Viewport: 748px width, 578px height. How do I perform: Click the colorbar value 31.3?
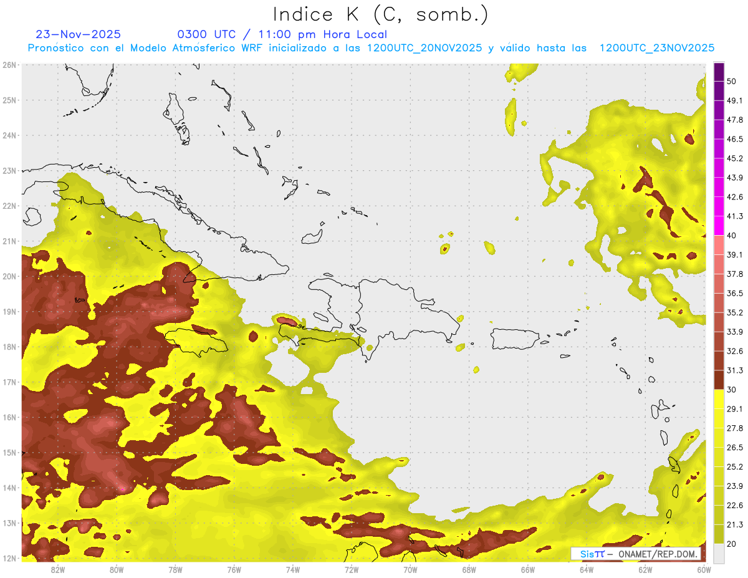click(x=734, y=370)
